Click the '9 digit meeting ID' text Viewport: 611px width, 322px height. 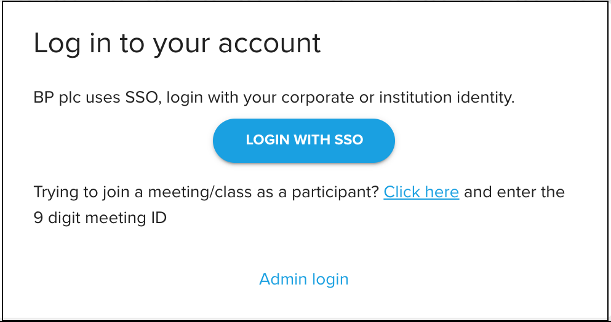(100, 218)
